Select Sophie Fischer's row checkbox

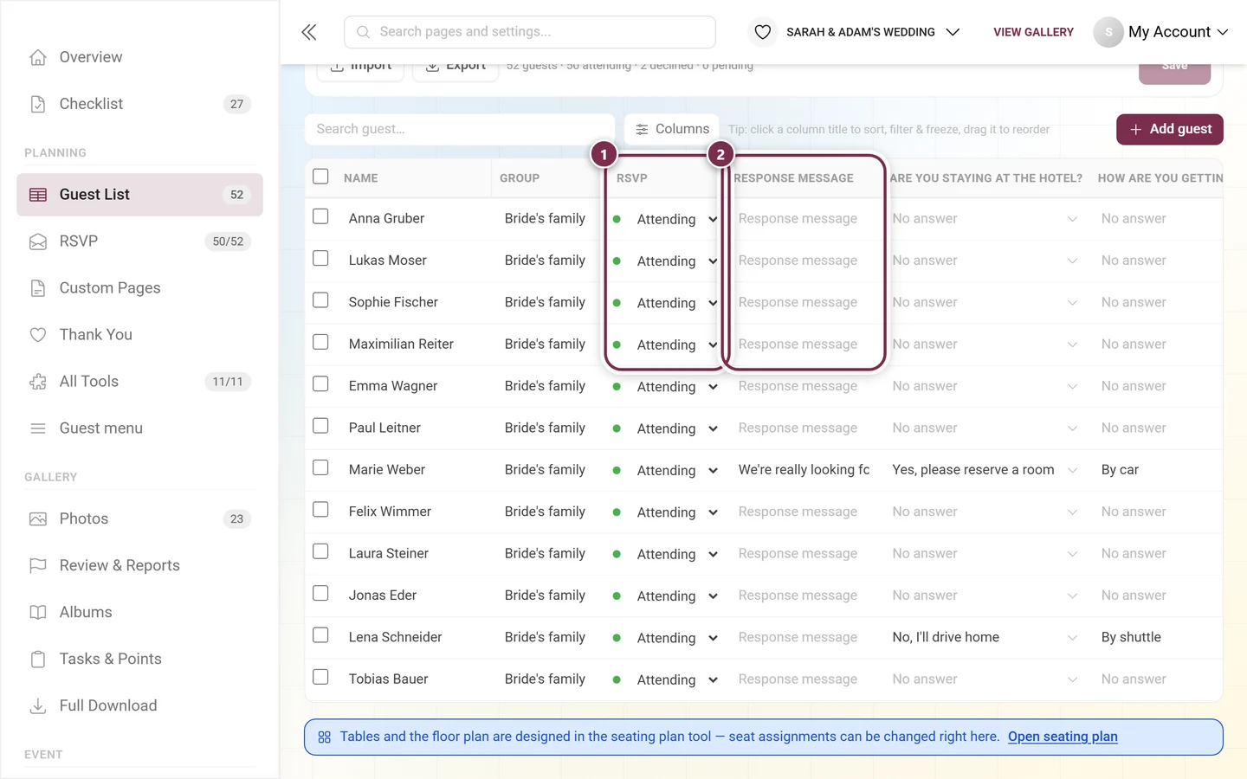320,300
